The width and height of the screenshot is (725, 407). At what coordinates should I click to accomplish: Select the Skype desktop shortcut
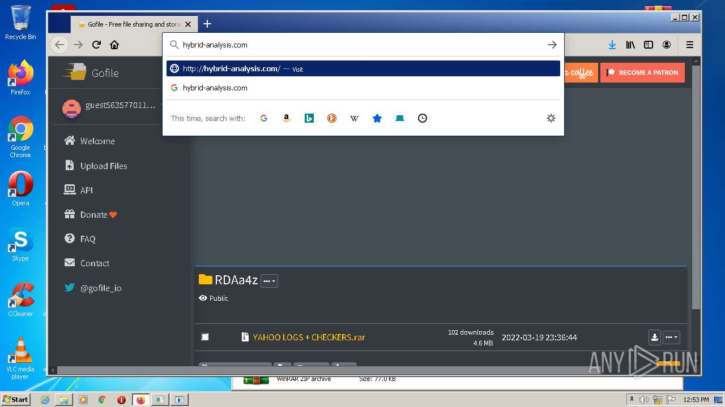pyautogui.click(x=20, y=244)
